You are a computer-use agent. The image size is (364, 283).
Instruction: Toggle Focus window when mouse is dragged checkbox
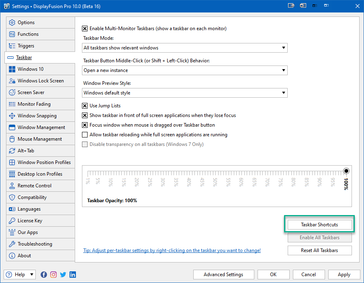pyautogui.click(x=85, y=125)
